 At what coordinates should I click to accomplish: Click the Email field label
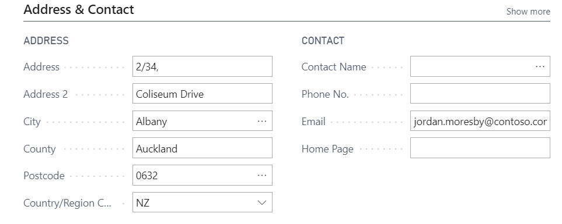313,122
